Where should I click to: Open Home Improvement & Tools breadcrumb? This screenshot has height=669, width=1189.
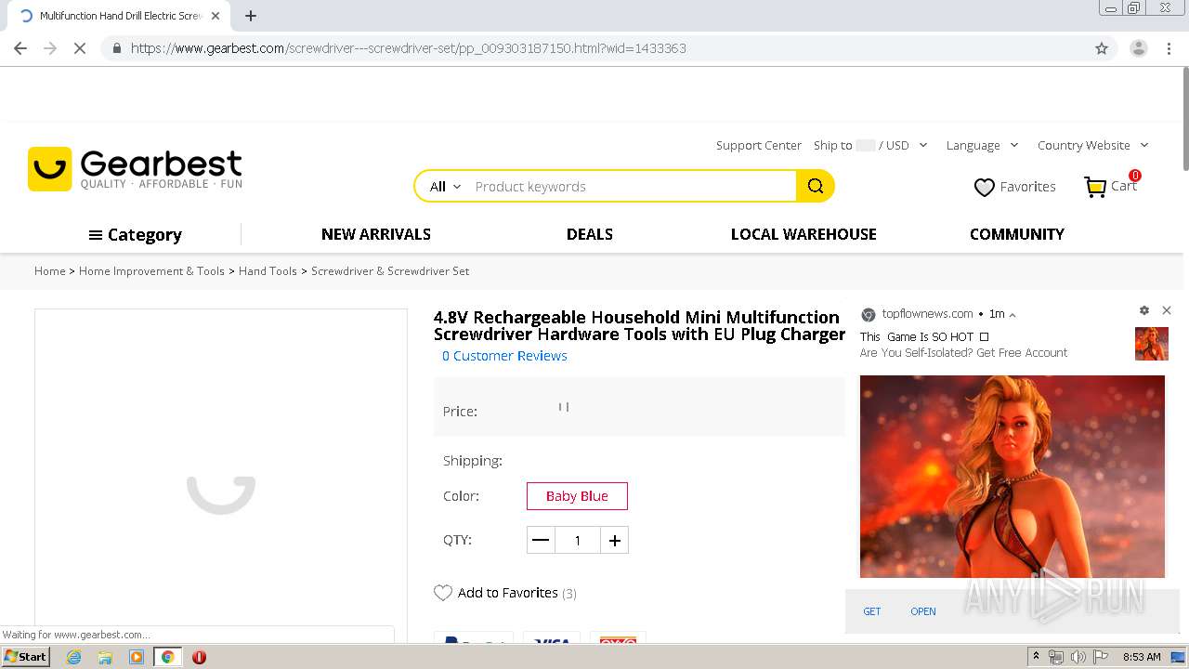coord(151,271)
